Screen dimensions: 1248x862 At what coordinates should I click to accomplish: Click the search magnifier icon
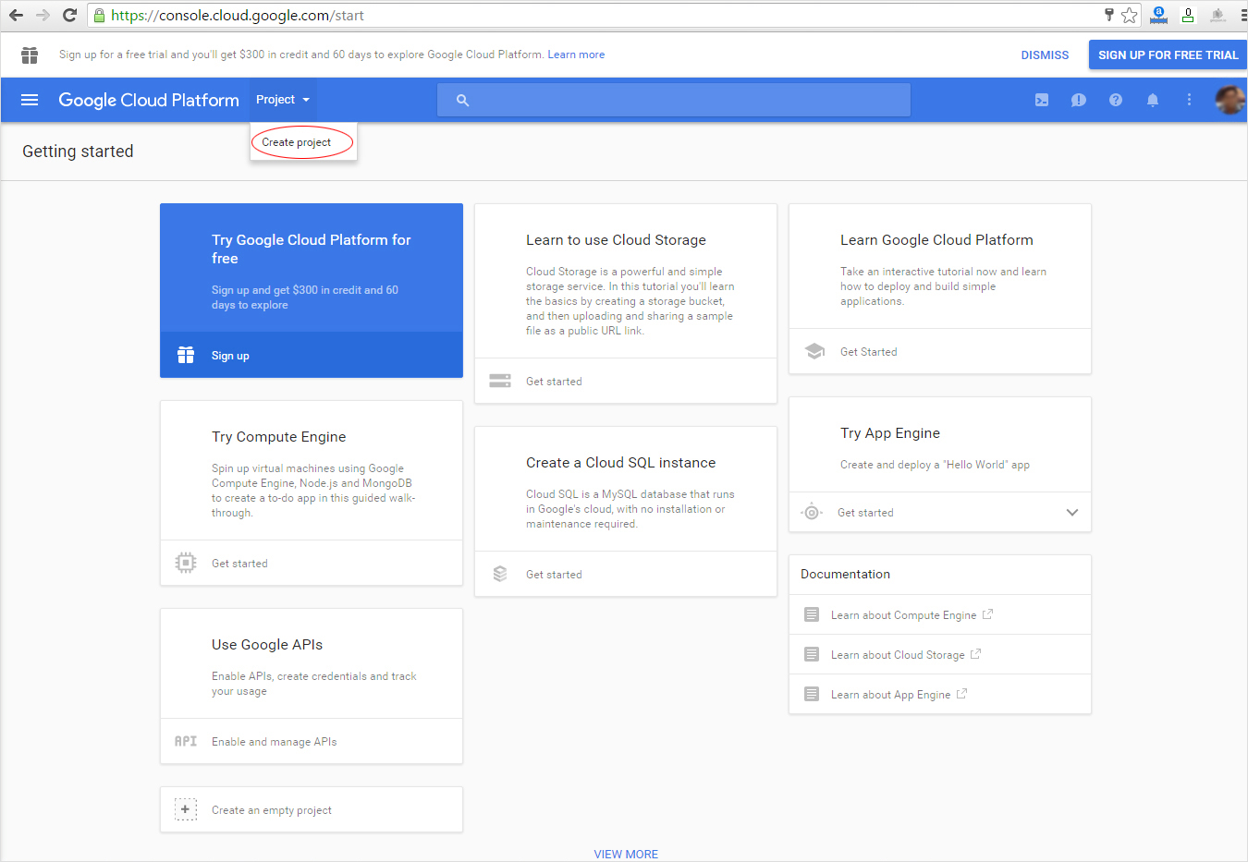click(x=462, y=100)
